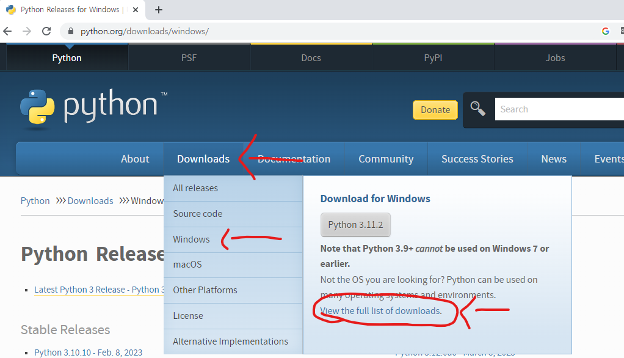The image size is (624, 358).
Task: Click the browser back arrow
Action: tap(7, 31)
